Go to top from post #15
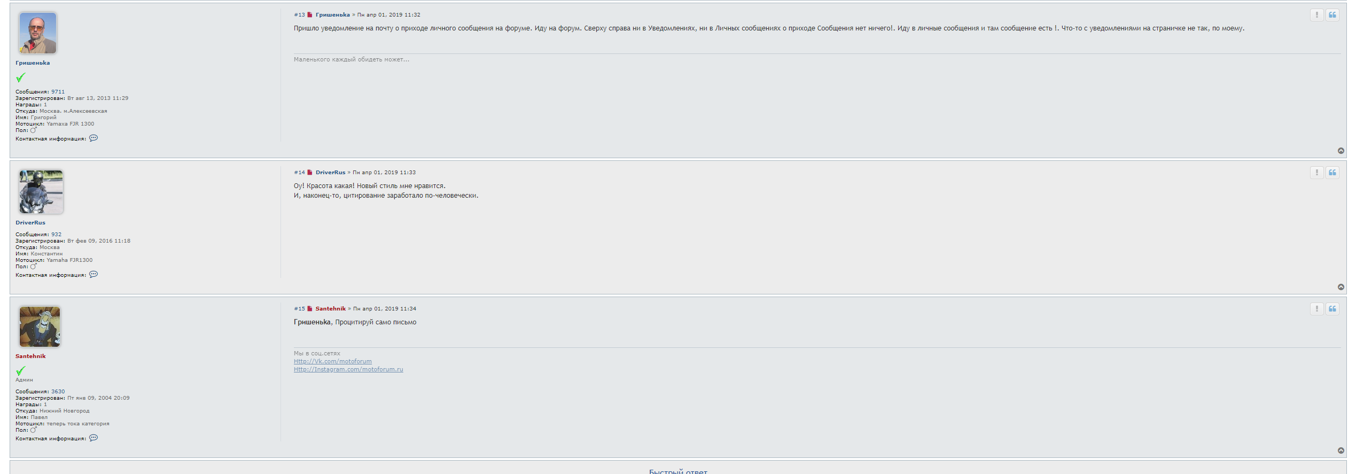Viewport: 1356px width, 474px height. 1341,450
